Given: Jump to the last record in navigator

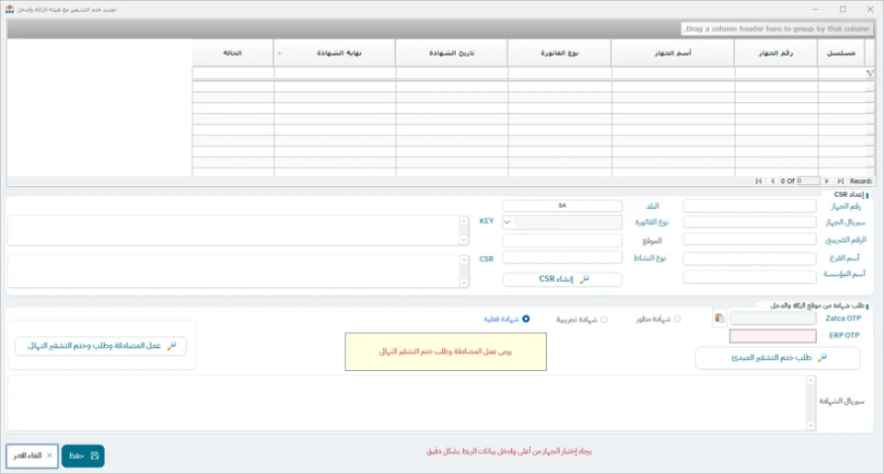Looking at the screenshot, I should pos(841,181).
